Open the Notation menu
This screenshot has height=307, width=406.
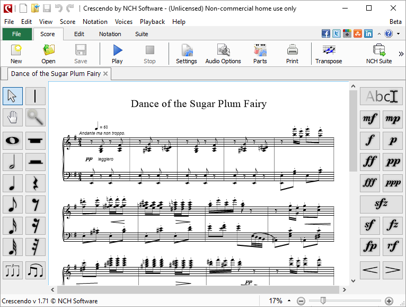(x=95, y=22)
